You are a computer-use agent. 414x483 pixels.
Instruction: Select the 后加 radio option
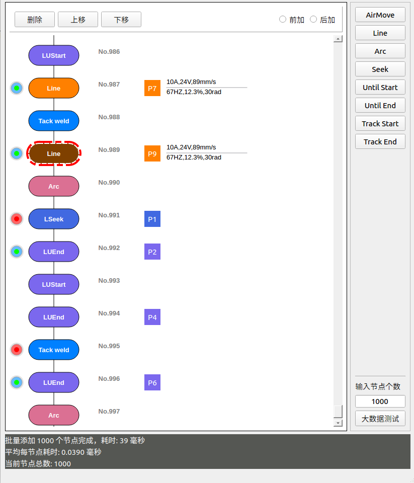coord(322,20)
